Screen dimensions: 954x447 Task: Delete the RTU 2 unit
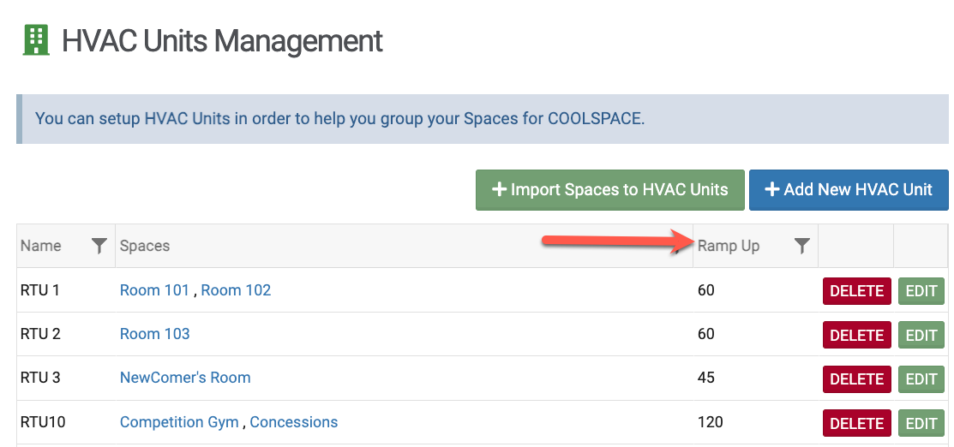pyautogui.click(x=856, y=335)
